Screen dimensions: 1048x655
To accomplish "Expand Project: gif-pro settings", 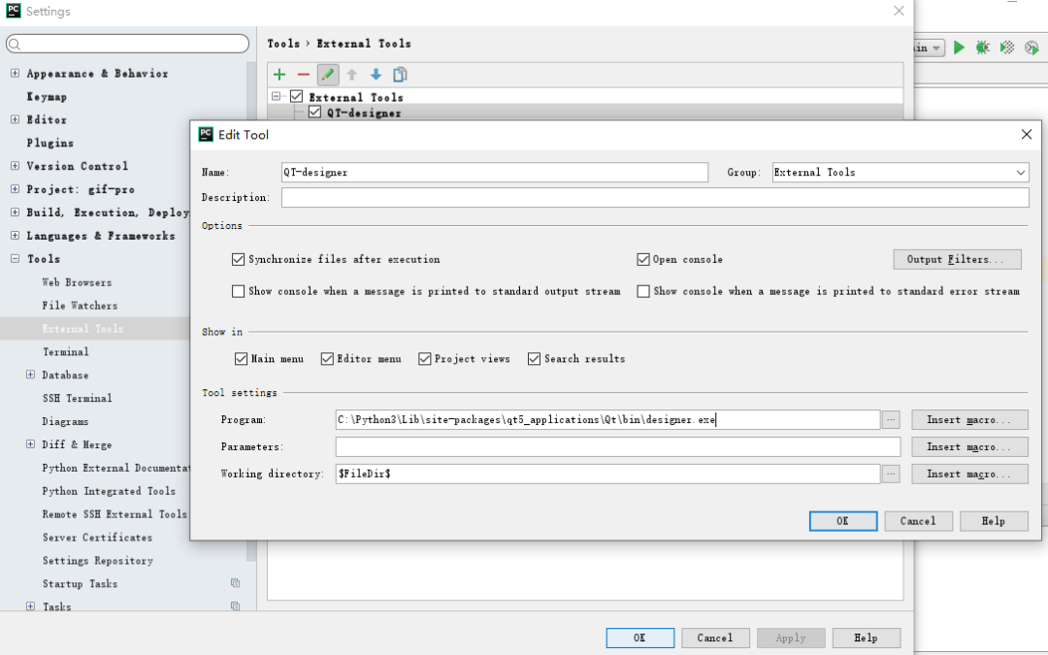I will [15, 189].
